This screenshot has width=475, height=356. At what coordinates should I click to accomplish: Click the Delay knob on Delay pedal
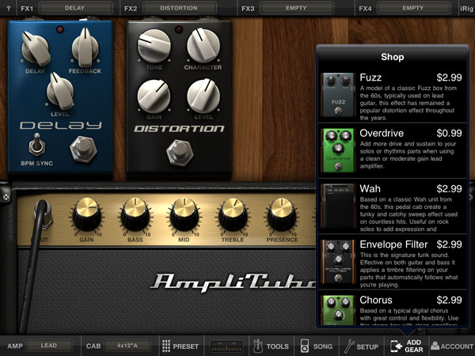tap(36, 49)
